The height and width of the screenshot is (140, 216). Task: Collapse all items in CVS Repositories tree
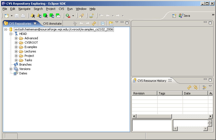pyautogui.click(x=102, y=24)
